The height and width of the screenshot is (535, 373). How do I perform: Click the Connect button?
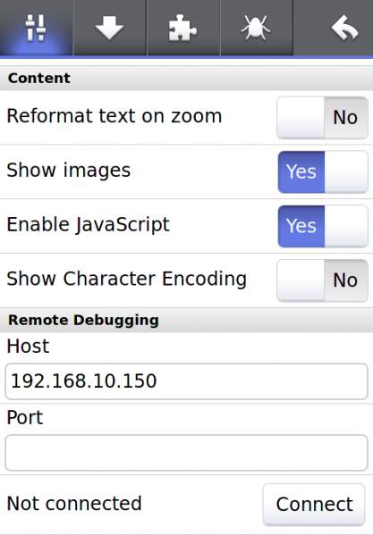coord(314,505)
